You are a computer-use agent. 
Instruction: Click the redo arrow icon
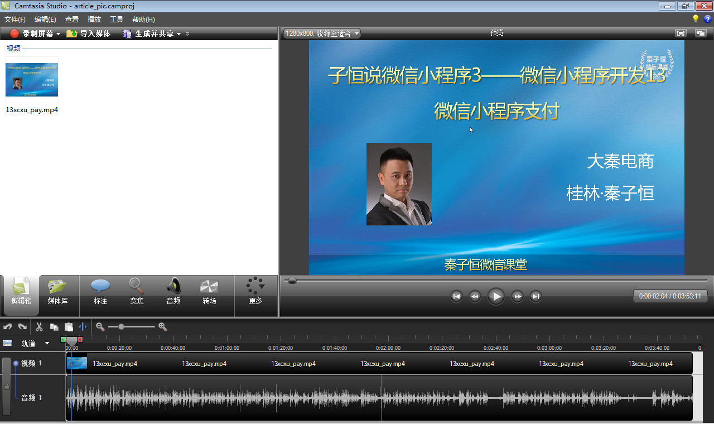(x=22, y=327)
